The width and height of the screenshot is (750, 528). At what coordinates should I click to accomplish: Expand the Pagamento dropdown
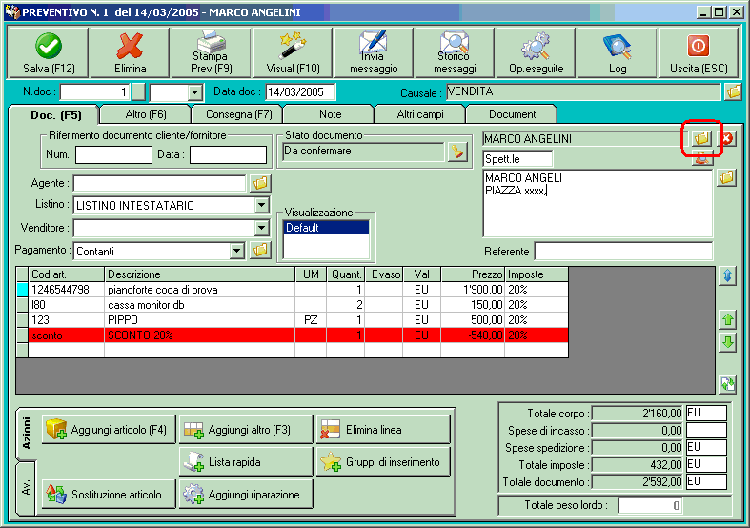click(x=236, y=250)
